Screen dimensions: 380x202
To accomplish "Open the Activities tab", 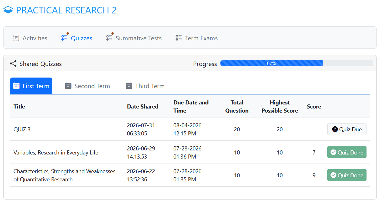I will pos(30,38).
